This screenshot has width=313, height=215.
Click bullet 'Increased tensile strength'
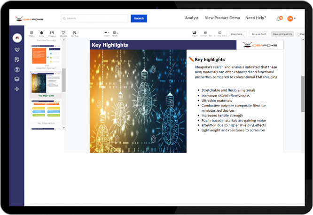[x=222, y=115]
